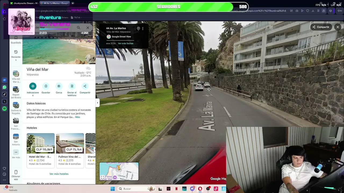Open WhatsApp in the Opera sidebar
This screenshot has width=344, height=193.
[5, 87]
